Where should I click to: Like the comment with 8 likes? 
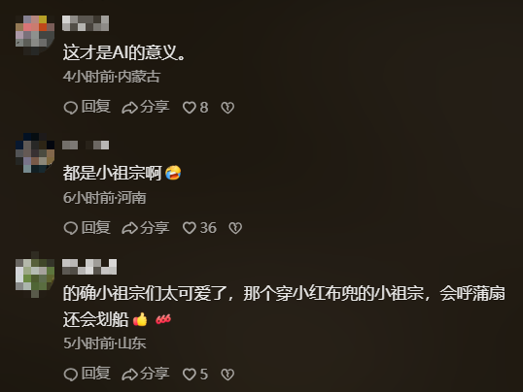[195, 108]
